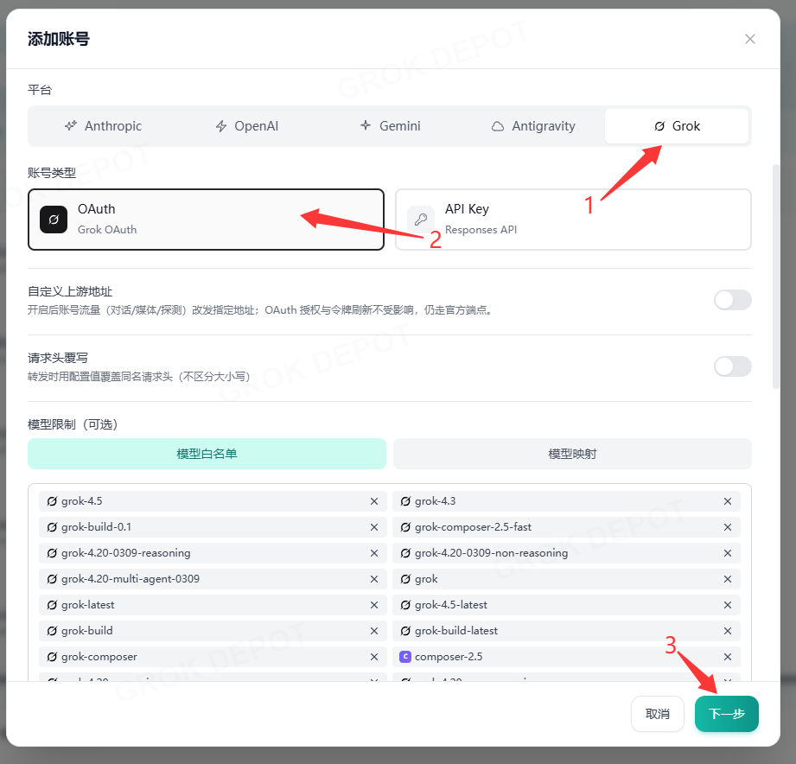Screen dimensions: 796x764
Task: Remove grok-build-0.1 from the whitelist
Action: [374, 527]
